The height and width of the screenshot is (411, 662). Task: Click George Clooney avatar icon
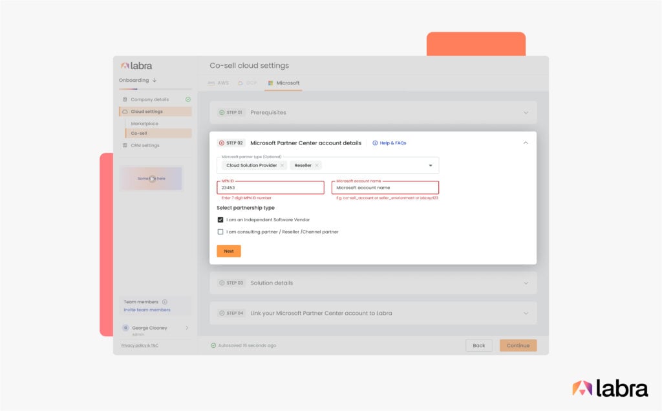tap(125, 328)
